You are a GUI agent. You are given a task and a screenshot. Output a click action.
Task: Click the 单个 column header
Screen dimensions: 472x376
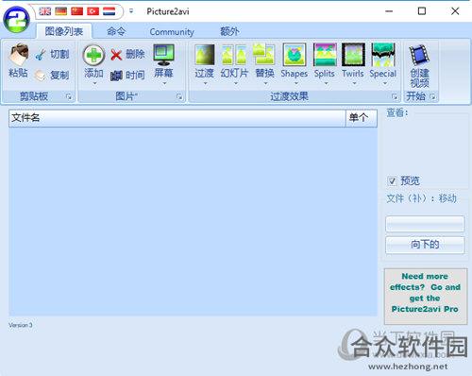362,118
